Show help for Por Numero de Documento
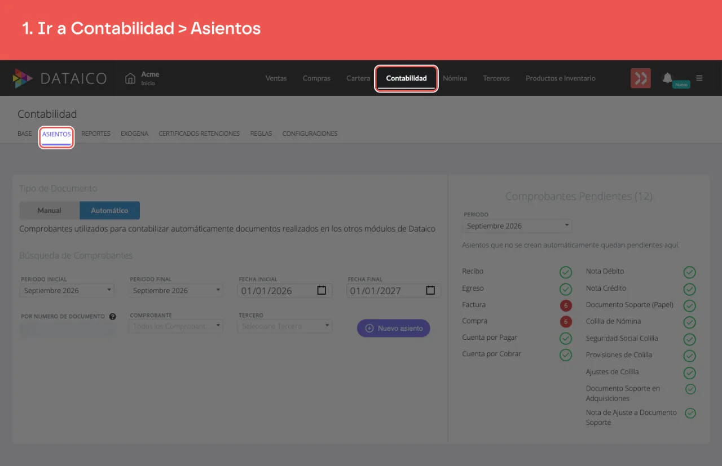The height and width of the screenshot is (466, 722). (112, 317)
